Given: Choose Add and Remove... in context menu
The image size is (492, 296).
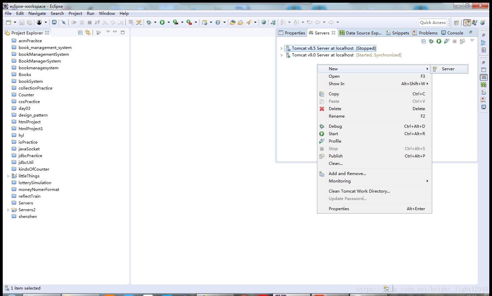Looking at the screenshot, I should [x=374, y=174].
